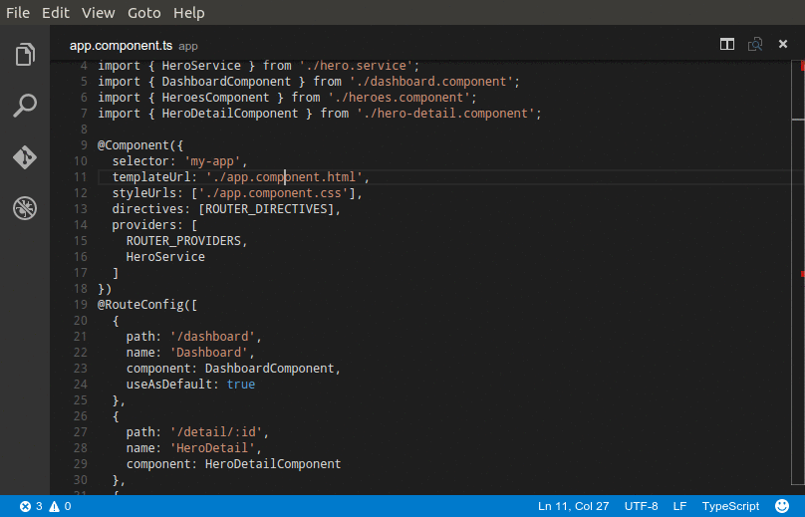This screenshot has width=805, height=517.
Task: Open the Explorer files view
Action: 25,55
